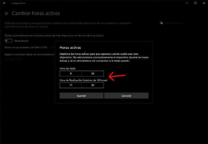The height and width of the screenshot is (144, 208).
Task: Click the 'Hora de inicio' label
Action: click(67, 68)
